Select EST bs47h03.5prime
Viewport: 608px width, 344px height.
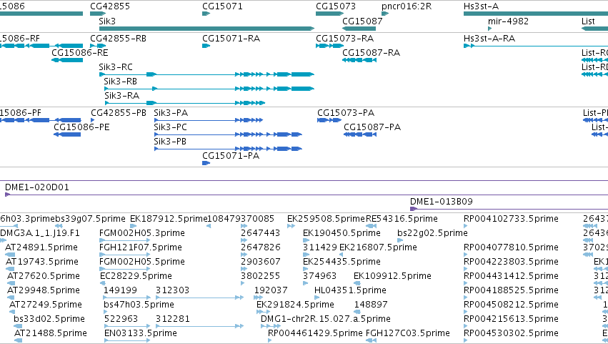pyautogui.click(x=139, y=305)
